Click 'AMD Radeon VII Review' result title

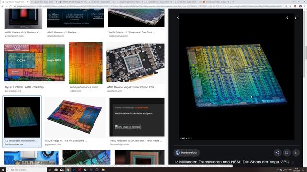tap(63, 32)
